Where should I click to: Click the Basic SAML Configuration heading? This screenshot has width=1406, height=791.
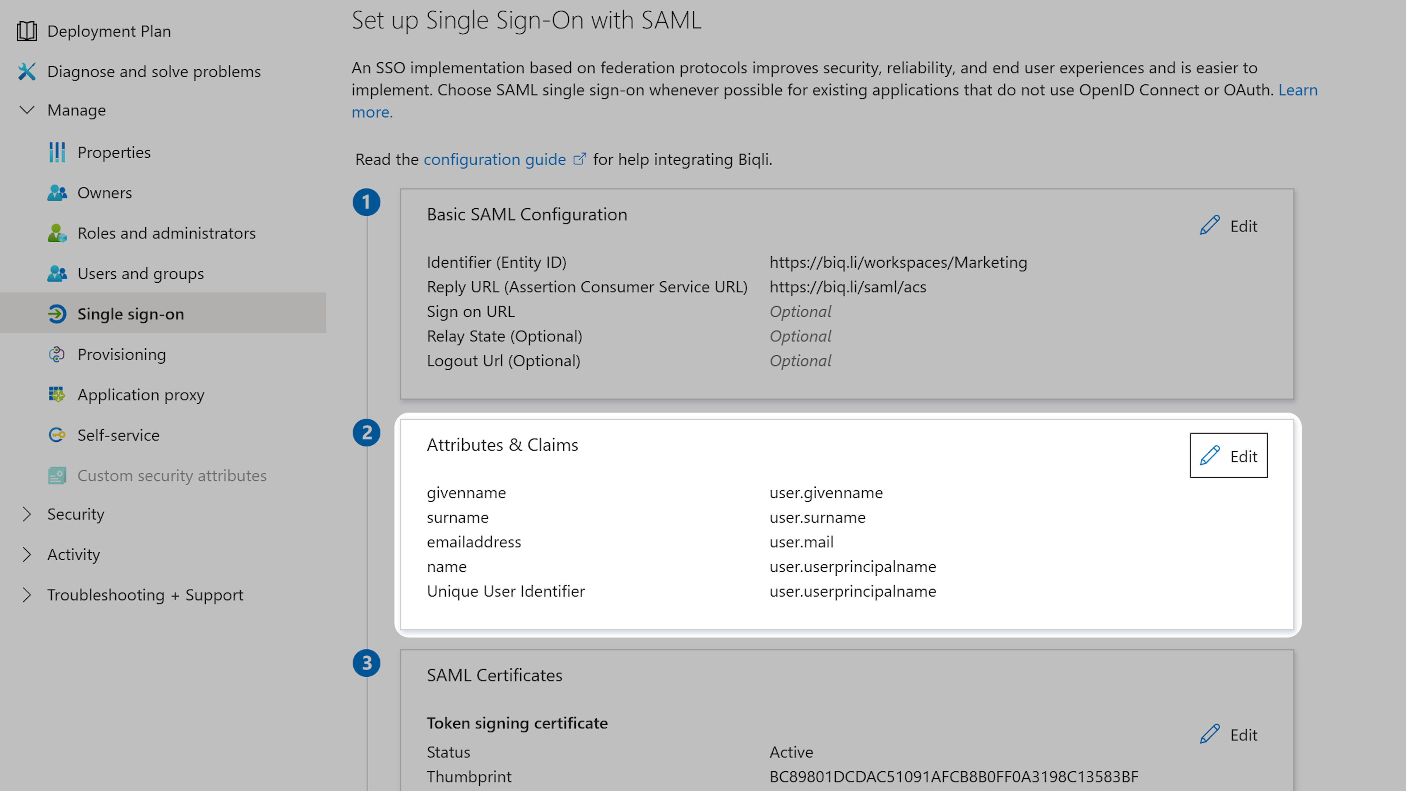coord(527,214)
